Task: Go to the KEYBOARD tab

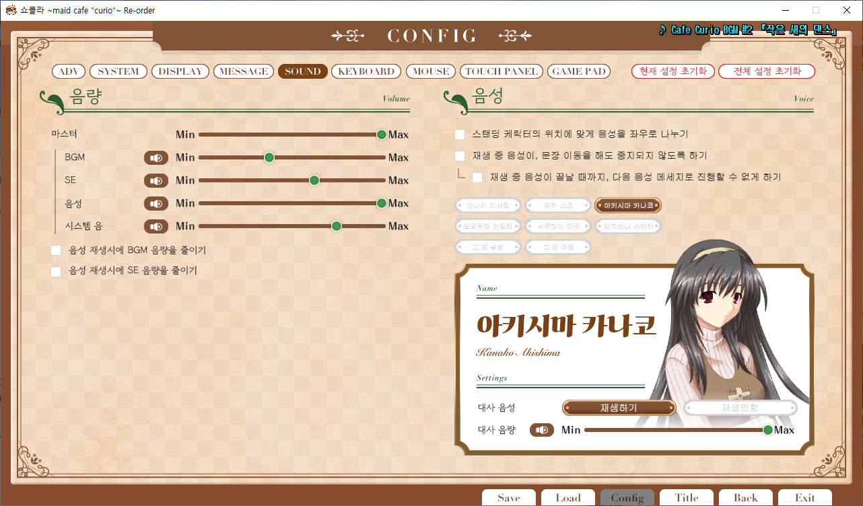Action: (366, 71)
